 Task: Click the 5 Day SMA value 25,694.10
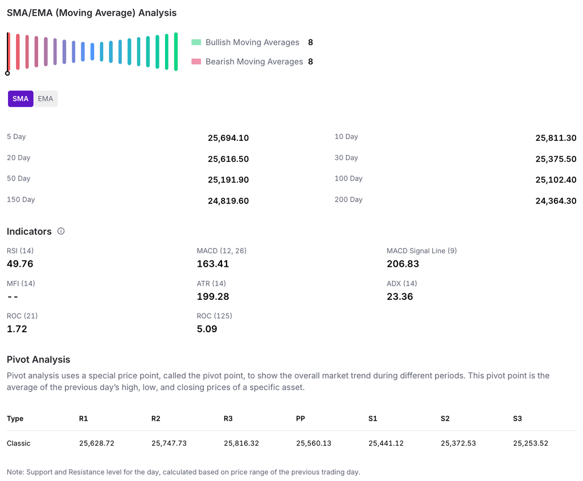point(228,138)
